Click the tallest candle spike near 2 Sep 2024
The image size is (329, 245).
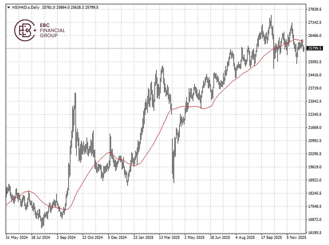point(75,94)
